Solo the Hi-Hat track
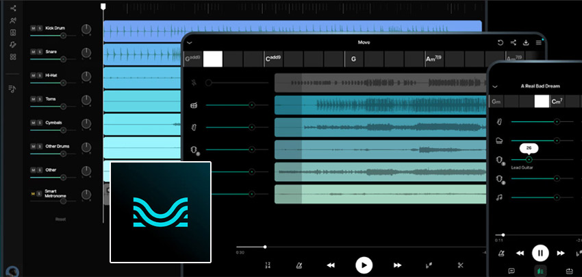 (x=39, y=75)
